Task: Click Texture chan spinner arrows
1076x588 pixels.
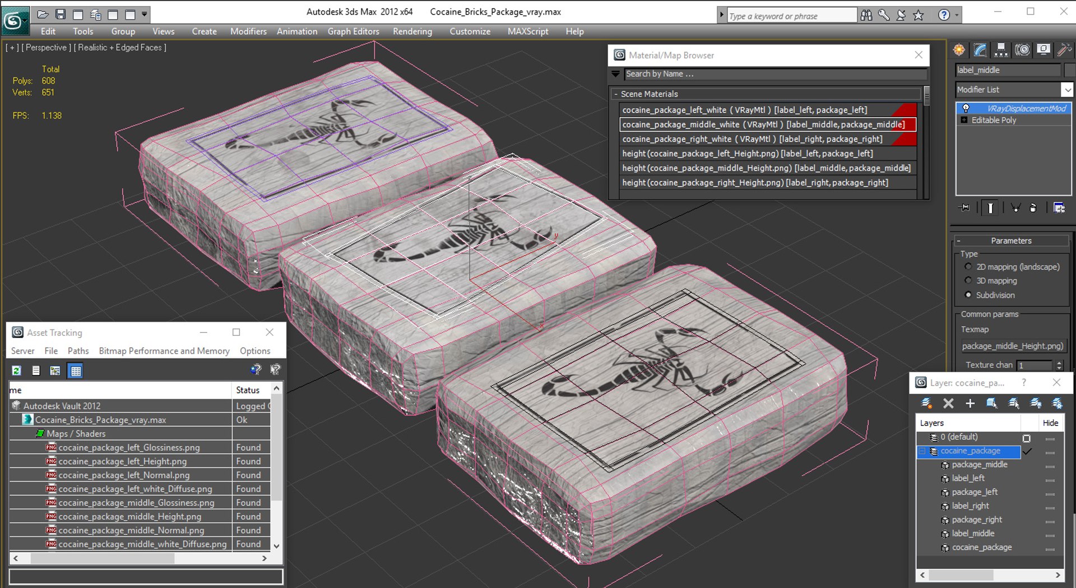Action: click(1059, 365)
